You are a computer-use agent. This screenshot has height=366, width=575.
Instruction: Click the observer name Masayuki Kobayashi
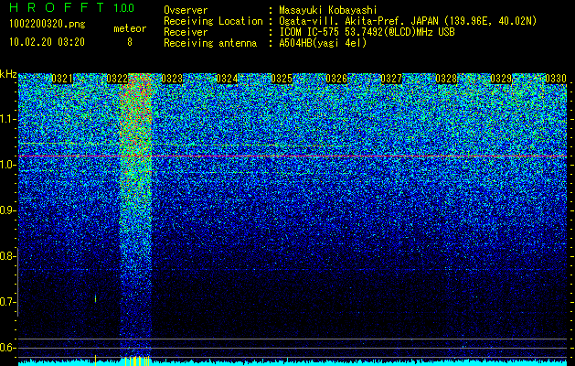tap(328, 10)
